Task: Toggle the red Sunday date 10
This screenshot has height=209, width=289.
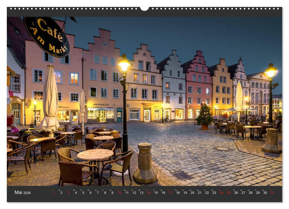Action: (x=119, y=192)
